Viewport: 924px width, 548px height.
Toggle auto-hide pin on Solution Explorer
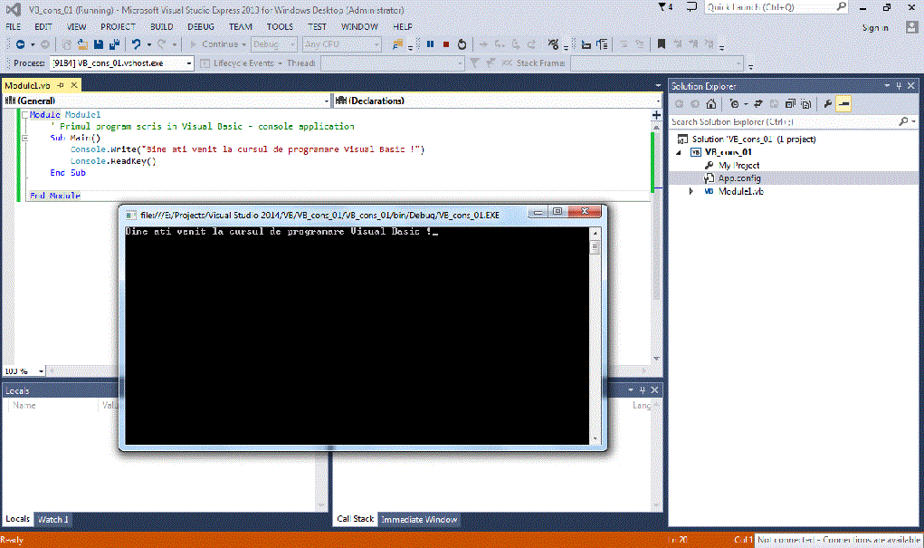point(899,86)
